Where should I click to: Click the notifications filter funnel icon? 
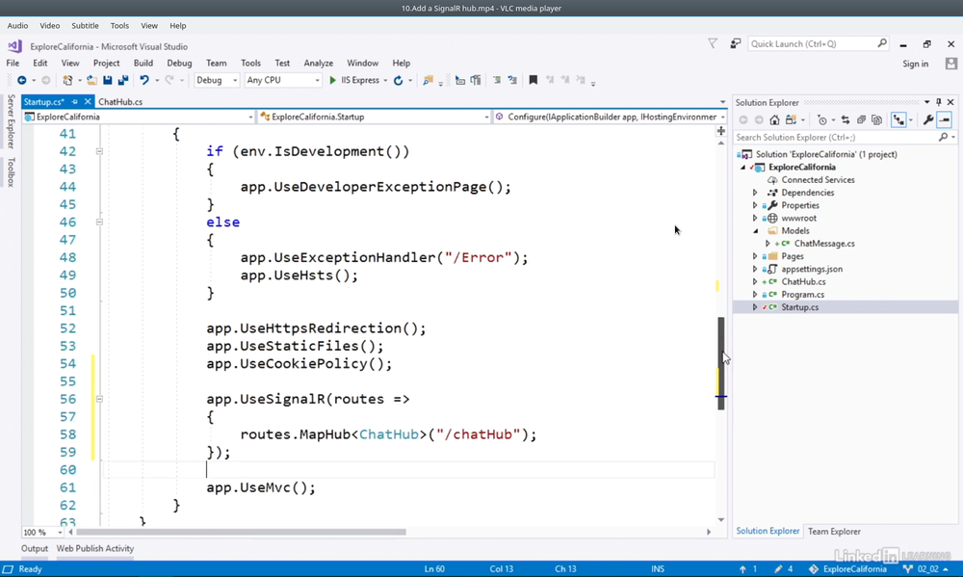coord(713,43)
